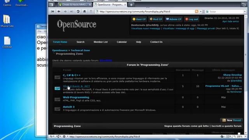Open Contact Us in forum navigation
This screenshot has width=249, height=140.
(x=156, y=42)
